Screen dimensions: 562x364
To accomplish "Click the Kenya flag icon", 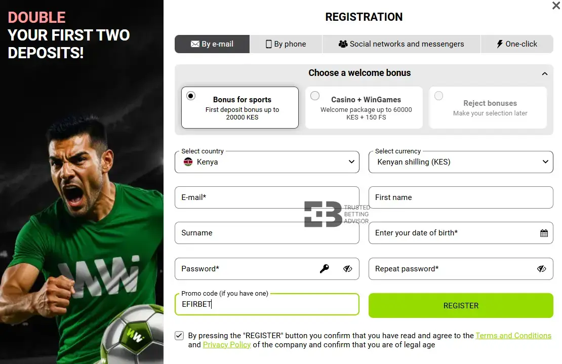I will click(188, 162).
